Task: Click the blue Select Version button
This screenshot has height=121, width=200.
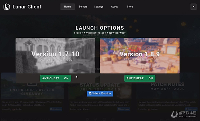Action: (x=100, y=93)
